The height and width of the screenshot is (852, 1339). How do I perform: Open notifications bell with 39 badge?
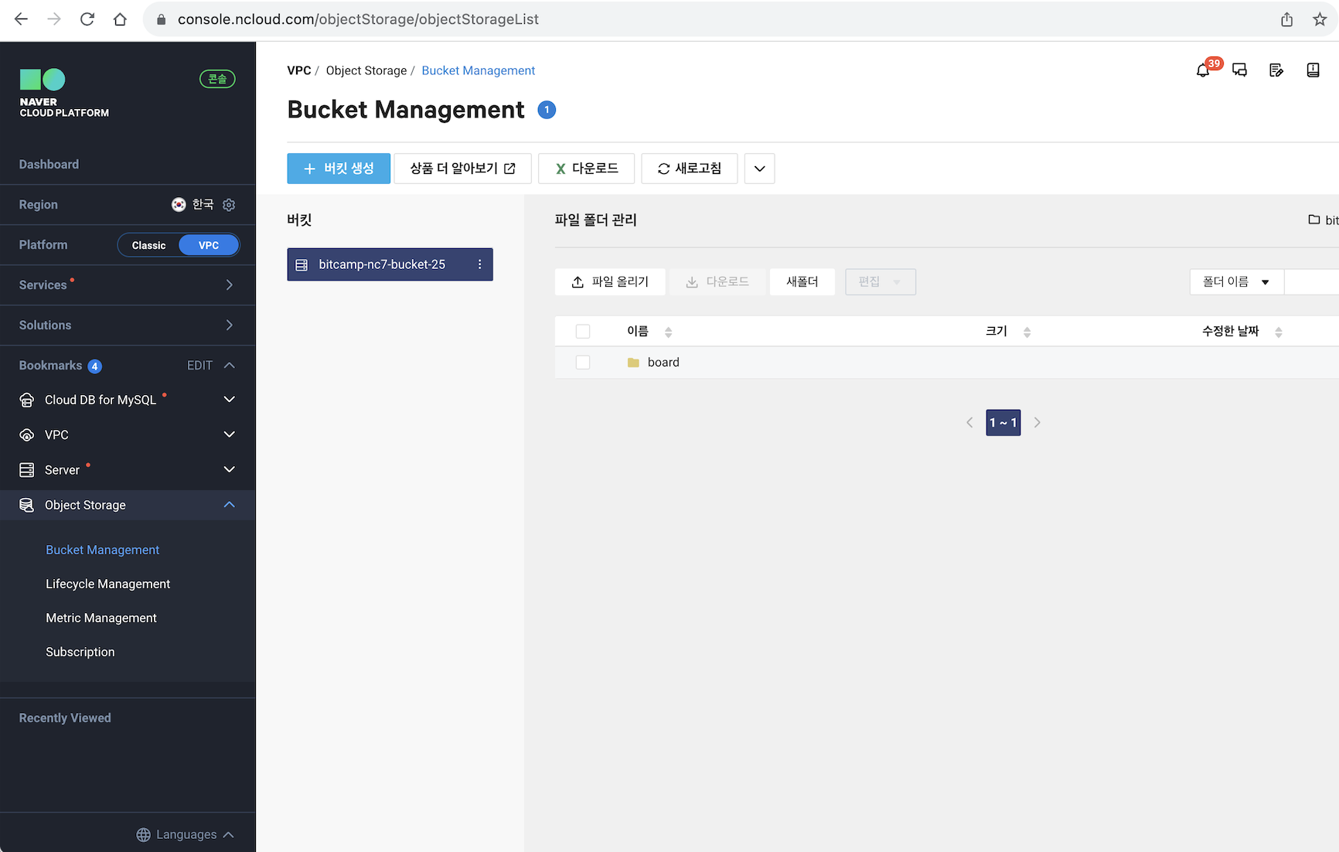coord(1203,70)
